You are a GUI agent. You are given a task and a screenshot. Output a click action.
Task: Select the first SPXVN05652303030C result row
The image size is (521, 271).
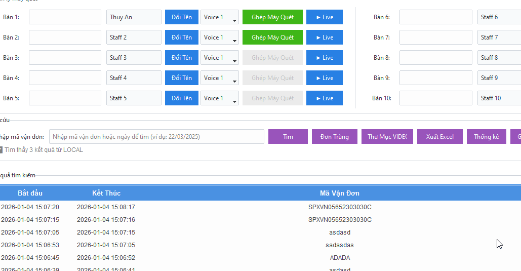click(339, 207)
